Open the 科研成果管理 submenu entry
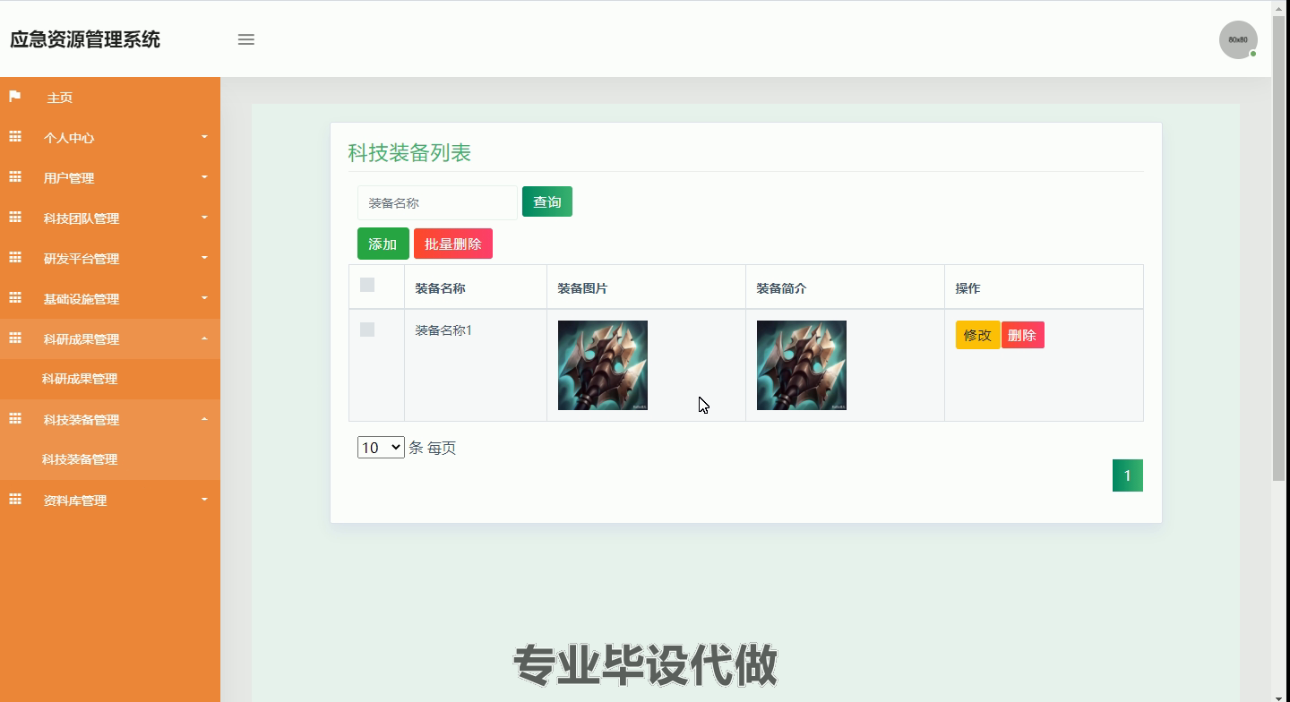 pyautogui.click(x=80, y=379)
